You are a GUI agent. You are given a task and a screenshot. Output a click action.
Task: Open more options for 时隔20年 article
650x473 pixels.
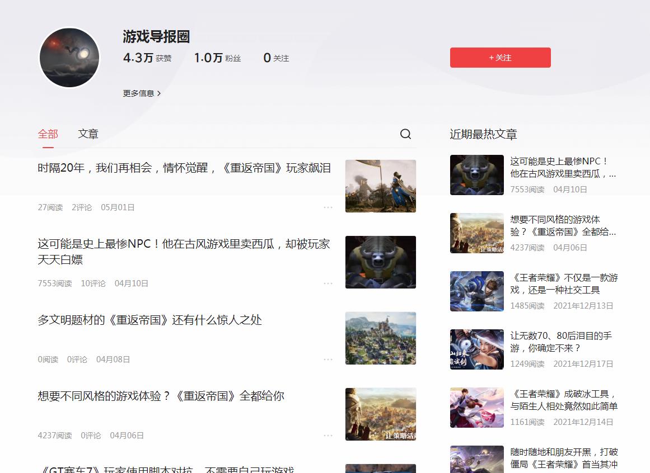coord(328,207)
